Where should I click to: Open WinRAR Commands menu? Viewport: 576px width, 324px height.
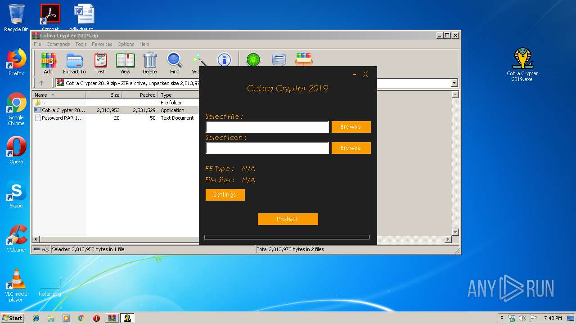pyautogui.click(x=58, y=44)
